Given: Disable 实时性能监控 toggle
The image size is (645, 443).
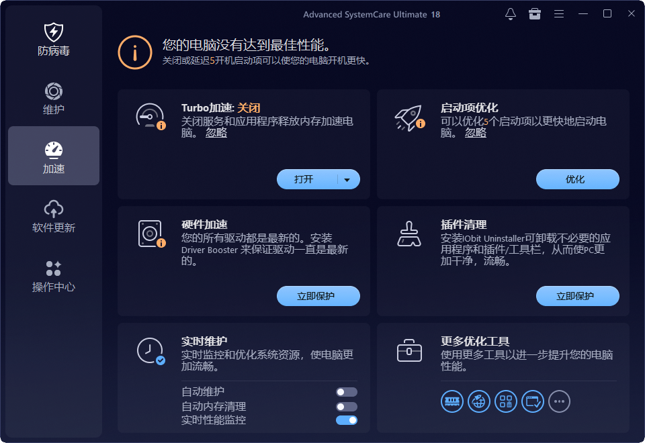Looking at the screenshot, I should click(347, 420).
